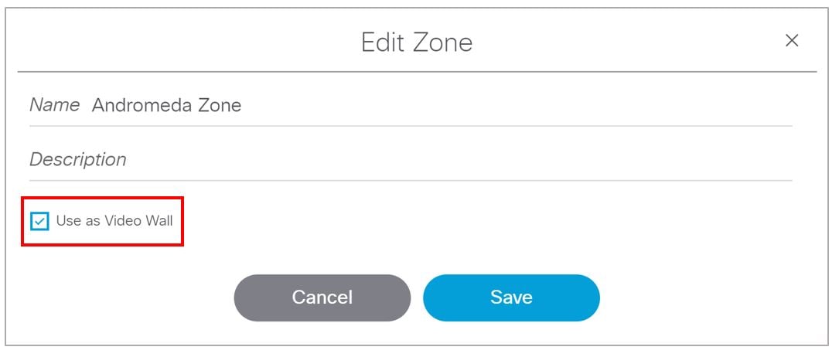Disable the Use as Video Wall option
Image resolution: width=839 pixels, height=357 pixels.
[39, 222]
